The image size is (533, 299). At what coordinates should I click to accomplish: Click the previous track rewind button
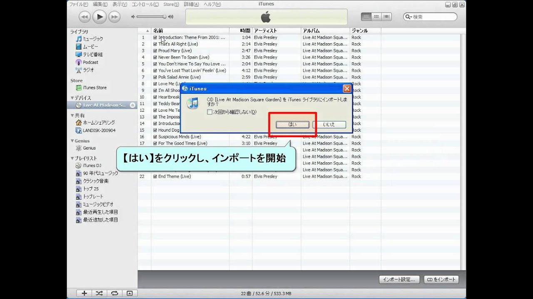pos(85,17)
